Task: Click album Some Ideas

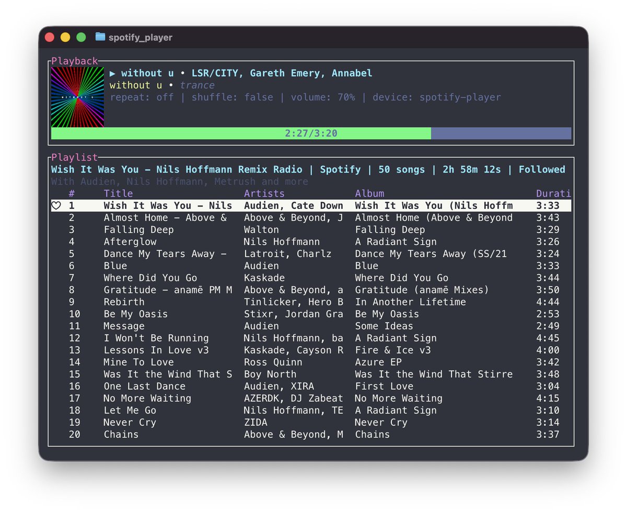Action: click(x=384, y=326)
